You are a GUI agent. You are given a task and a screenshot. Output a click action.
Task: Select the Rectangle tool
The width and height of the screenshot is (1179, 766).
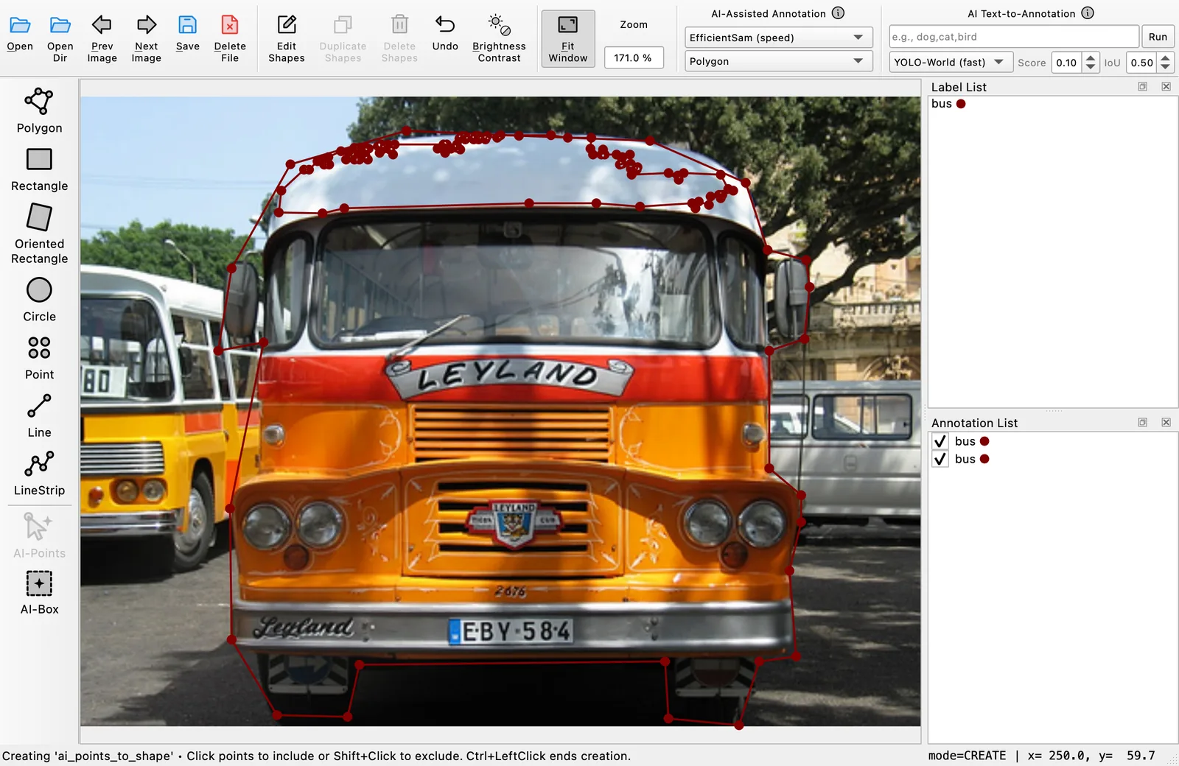point(39,169)
